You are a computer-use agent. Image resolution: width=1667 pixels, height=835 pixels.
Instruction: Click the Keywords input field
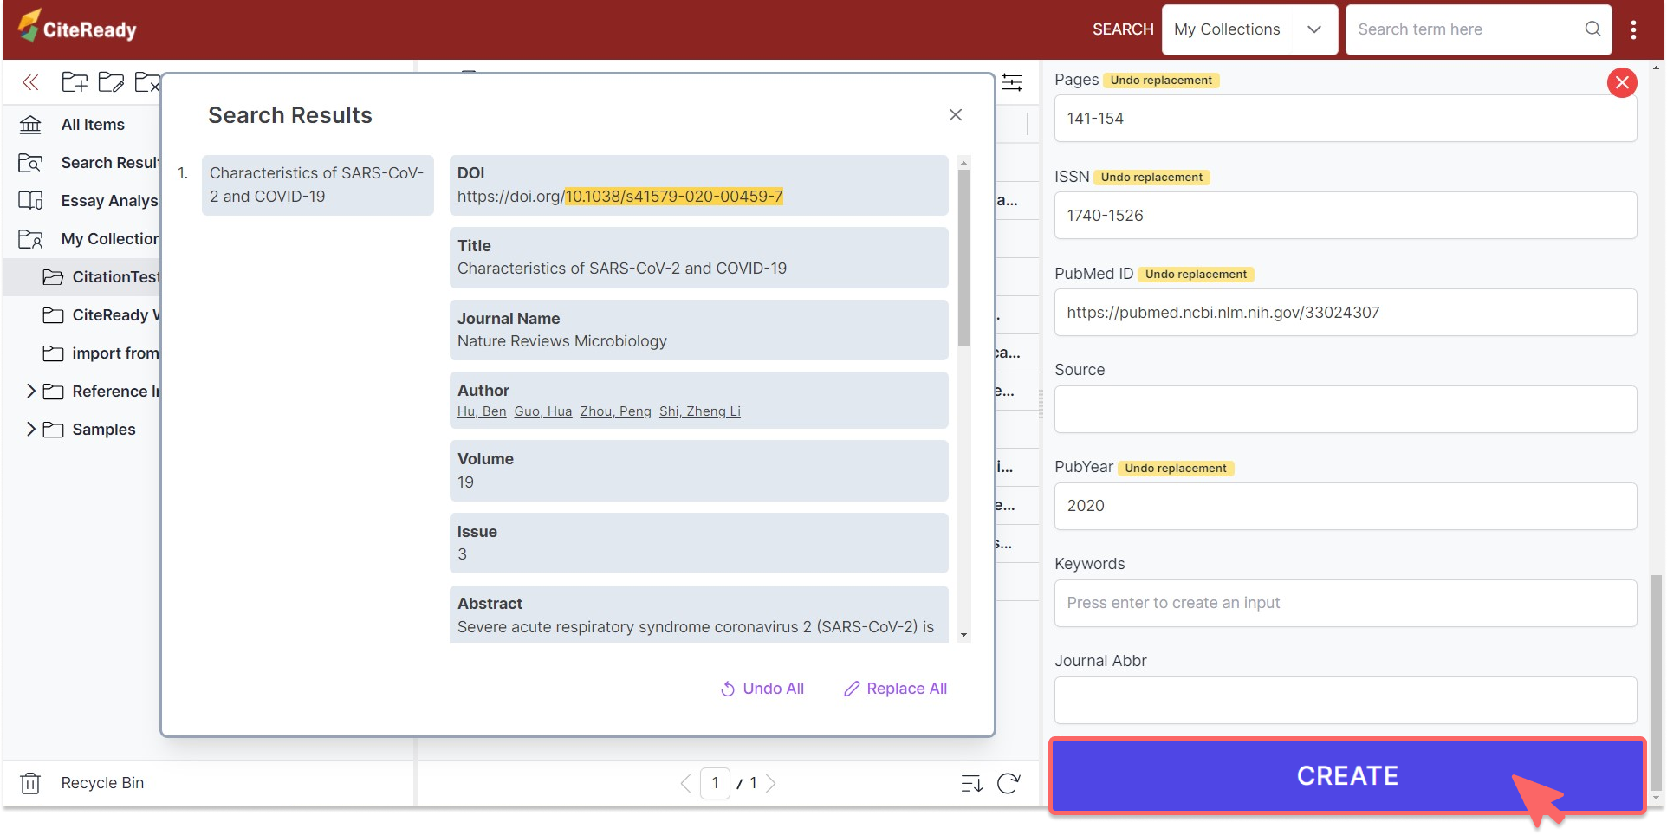click(1346, 603)
